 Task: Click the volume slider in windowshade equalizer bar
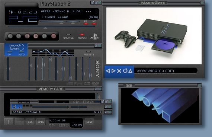click(x=51, y=107)
